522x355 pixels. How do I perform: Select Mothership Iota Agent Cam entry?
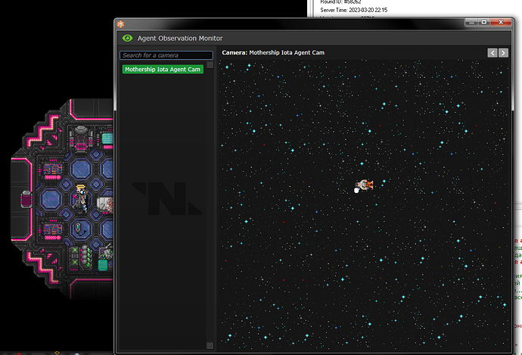(x=163, y=70)
